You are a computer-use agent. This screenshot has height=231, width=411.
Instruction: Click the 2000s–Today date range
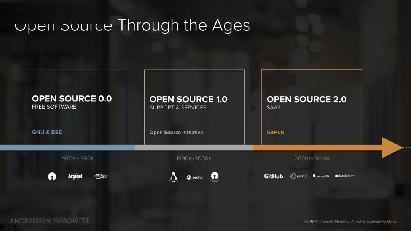tap(312, 158)
